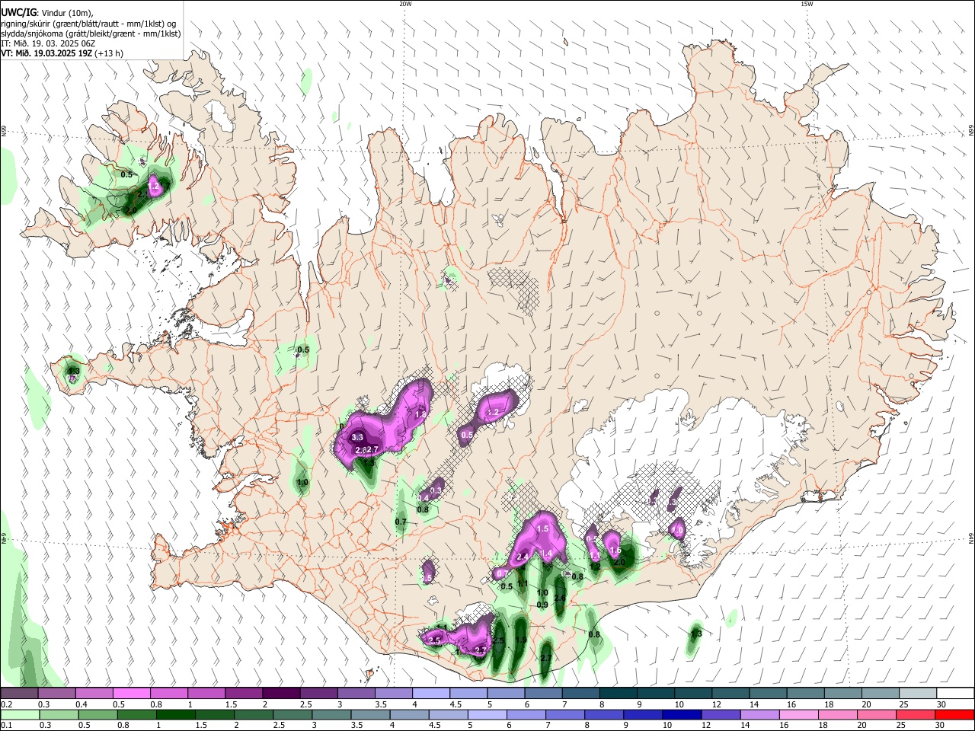
Task: Click the 2.6 precipitation value on the map
Action: [560, 599]
